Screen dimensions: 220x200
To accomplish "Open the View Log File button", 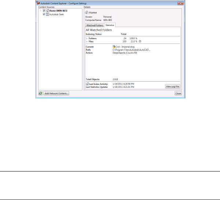I will 172,87.
